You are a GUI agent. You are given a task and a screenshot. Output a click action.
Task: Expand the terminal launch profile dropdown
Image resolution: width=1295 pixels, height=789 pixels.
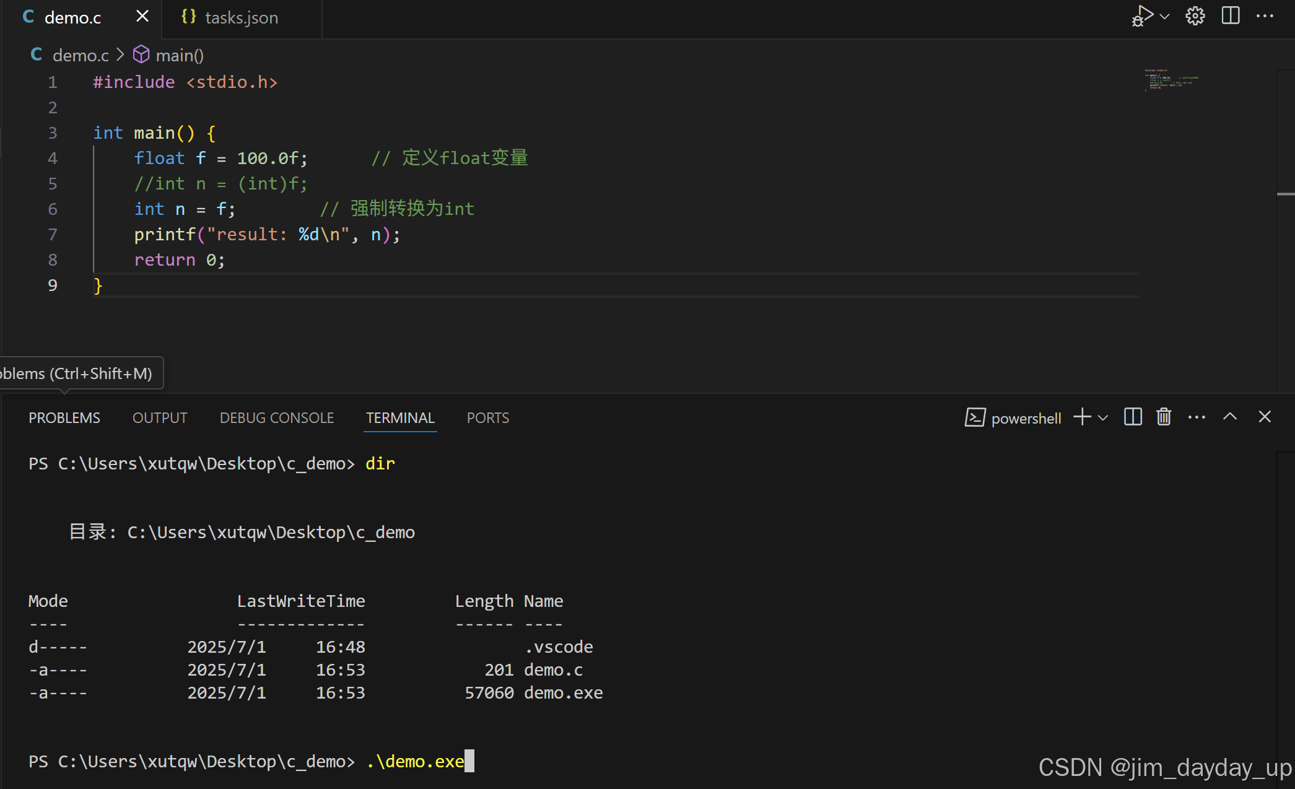(1103, 418)
